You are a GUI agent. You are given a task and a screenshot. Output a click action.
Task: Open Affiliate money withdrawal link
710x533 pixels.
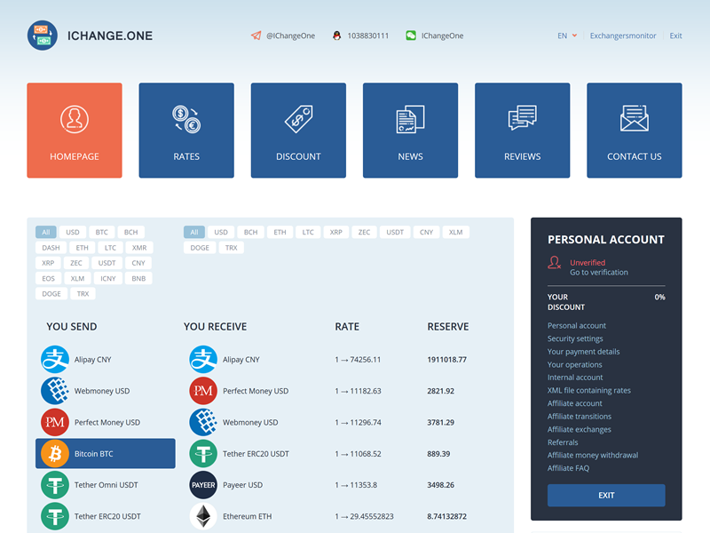[x=593, y=455]
